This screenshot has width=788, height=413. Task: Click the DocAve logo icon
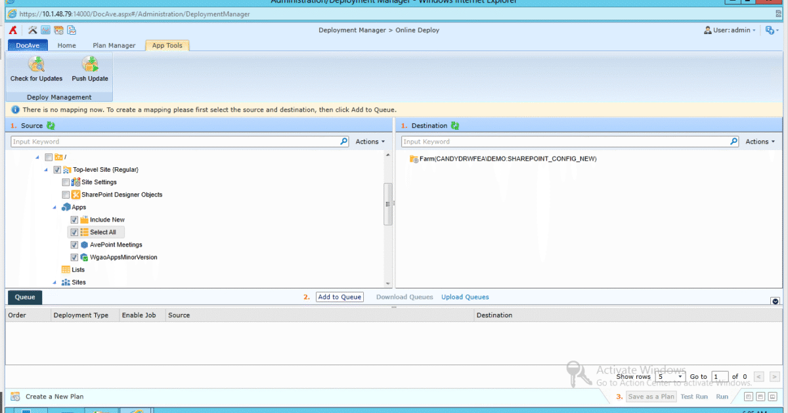(x=12, y=29)
